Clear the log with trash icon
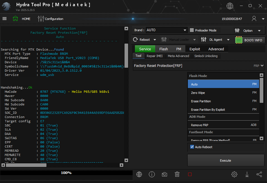The width and height of the screenshot is (267, 183). 177,174
